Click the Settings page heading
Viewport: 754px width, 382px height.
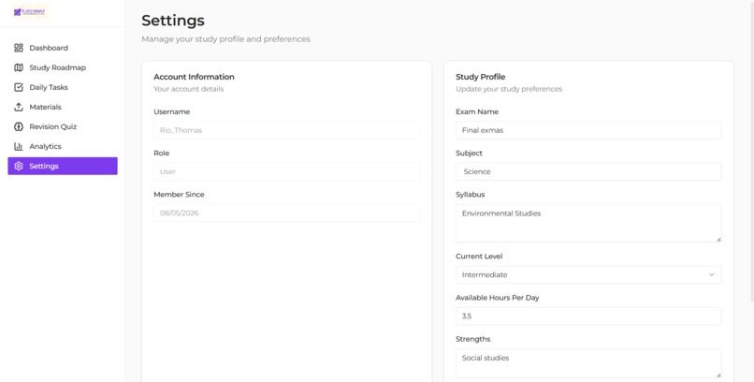[173, 21]
